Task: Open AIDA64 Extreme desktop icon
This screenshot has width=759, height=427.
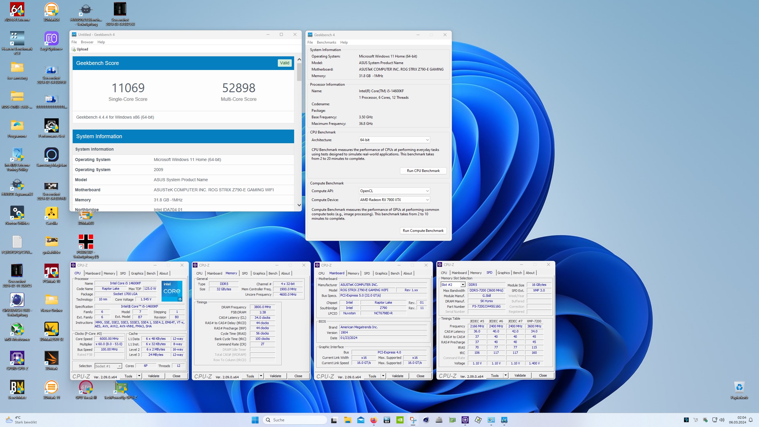Action: [x=17, y=12]
